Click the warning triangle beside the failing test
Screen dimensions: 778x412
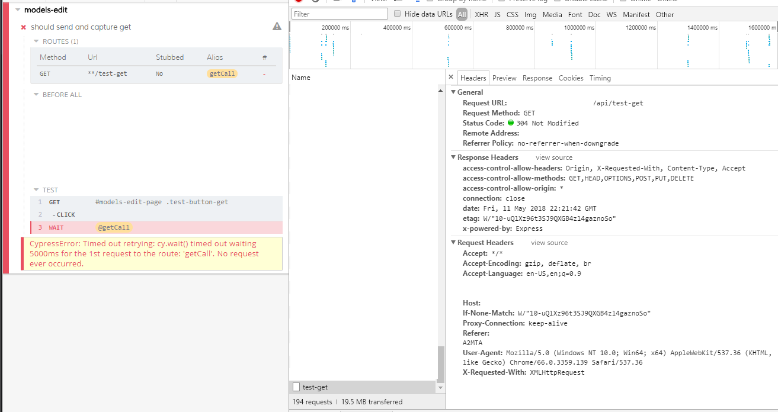tap(277, 27)
